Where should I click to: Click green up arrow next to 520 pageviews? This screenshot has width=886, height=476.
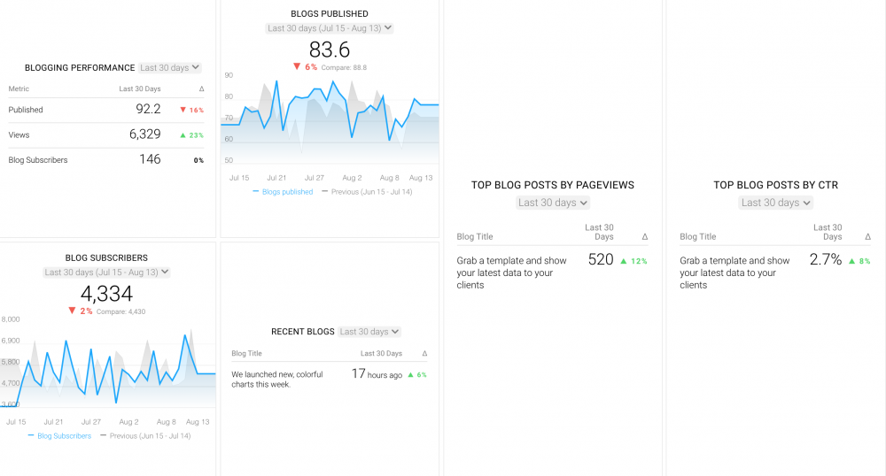point(624,261)
